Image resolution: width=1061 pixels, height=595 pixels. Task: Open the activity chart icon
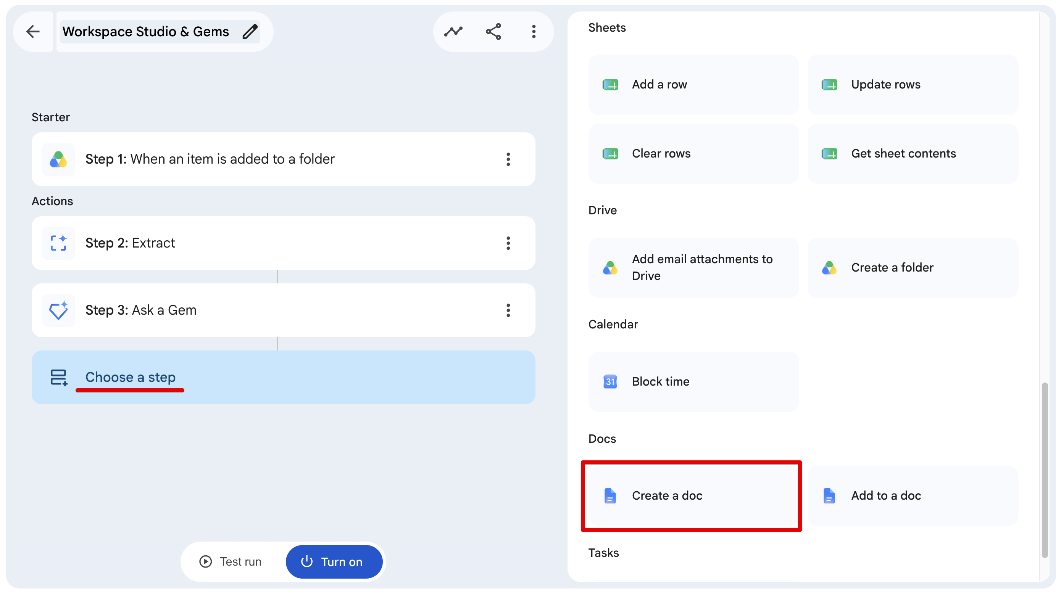(x=453, y=32)
